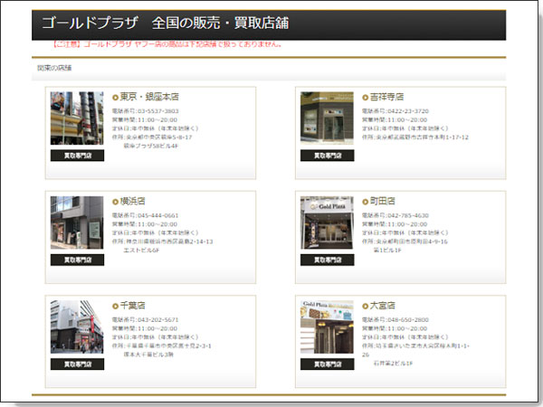Click the gold bullet icon beside 東京・銀座本店
Viewport: 543px width, 407px height.
(x=115, y=98)
